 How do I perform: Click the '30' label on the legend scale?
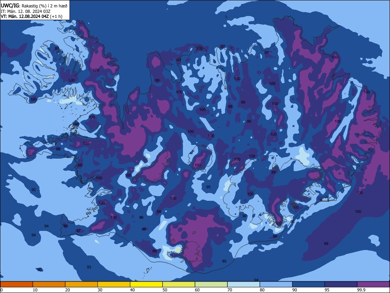(100, 290)
